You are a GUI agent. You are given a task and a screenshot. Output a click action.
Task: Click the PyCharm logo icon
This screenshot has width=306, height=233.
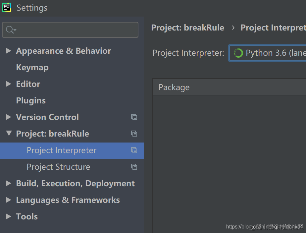coord(7,7)
